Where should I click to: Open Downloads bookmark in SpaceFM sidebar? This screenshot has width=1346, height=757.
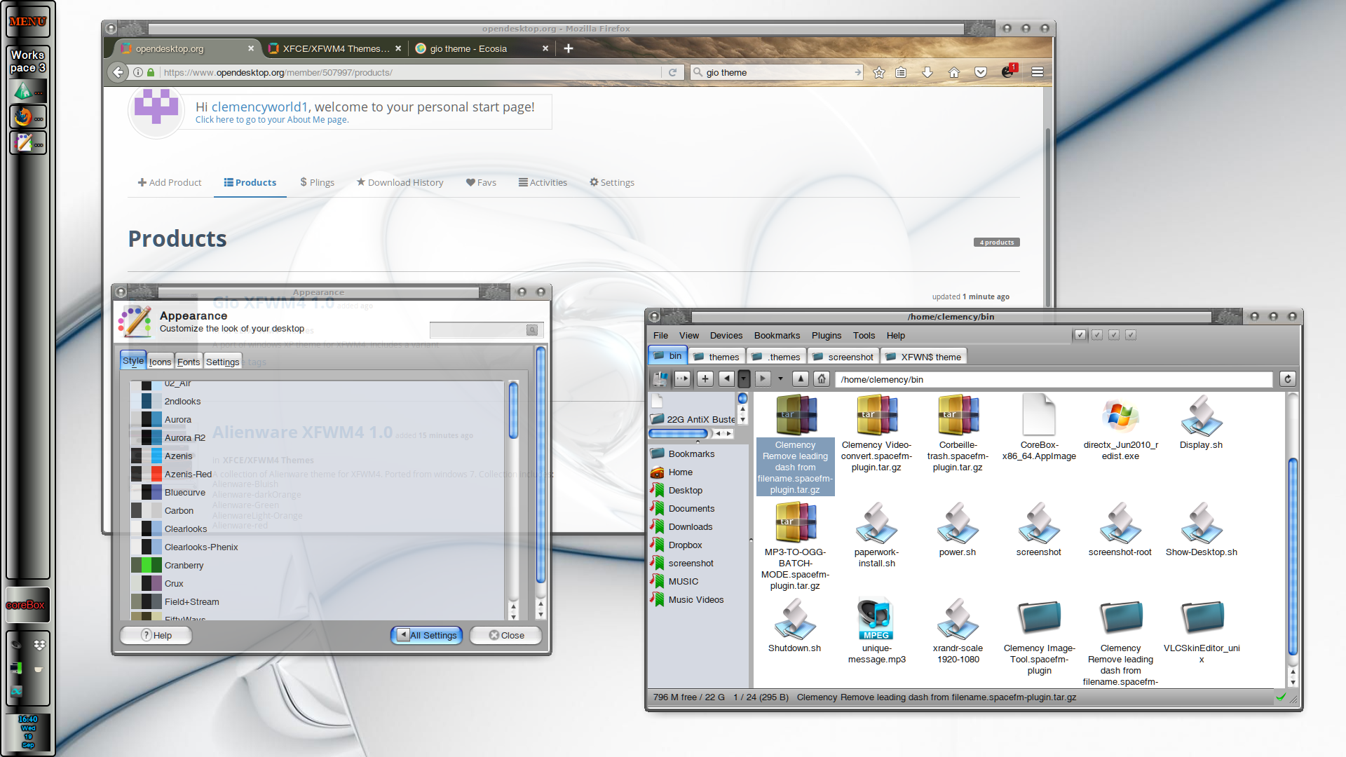(690, 527)
